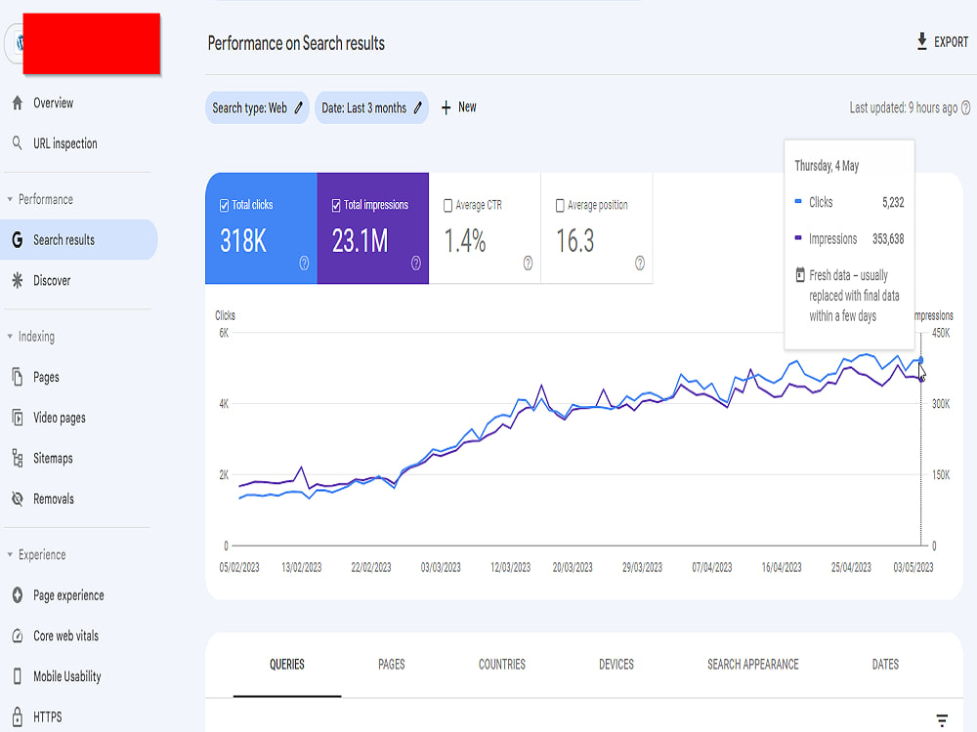Image resolution: width=977 pixels, height=732 pixels.
Task: Uncheck the Total impressions checkbox
Action: [x=336, y=205]
